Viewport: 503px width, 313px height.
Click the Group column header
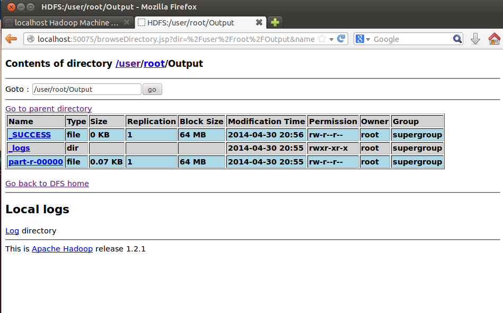(417, 121)
